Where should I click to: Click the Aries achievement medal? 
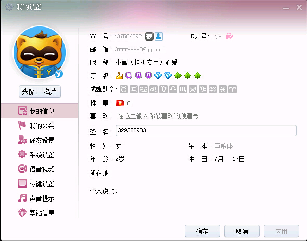pos(233,89)
